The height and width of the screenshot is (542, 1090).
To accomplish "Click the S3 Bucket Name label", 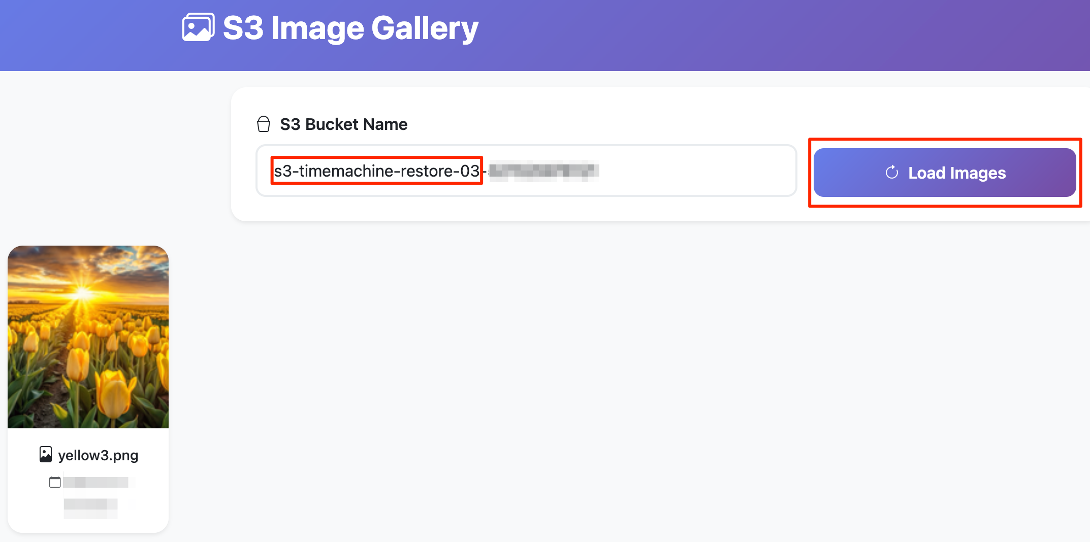I will (343, 123).
